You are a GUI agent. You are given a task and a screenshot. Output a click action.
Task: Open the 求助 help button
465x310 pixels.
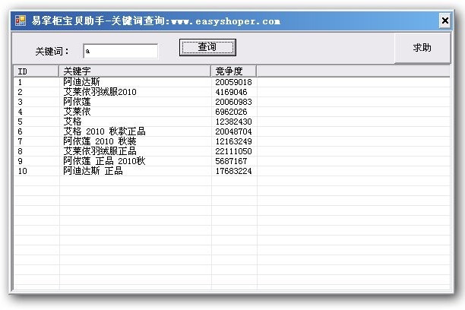pyautogui.click(x=422, y=48)
